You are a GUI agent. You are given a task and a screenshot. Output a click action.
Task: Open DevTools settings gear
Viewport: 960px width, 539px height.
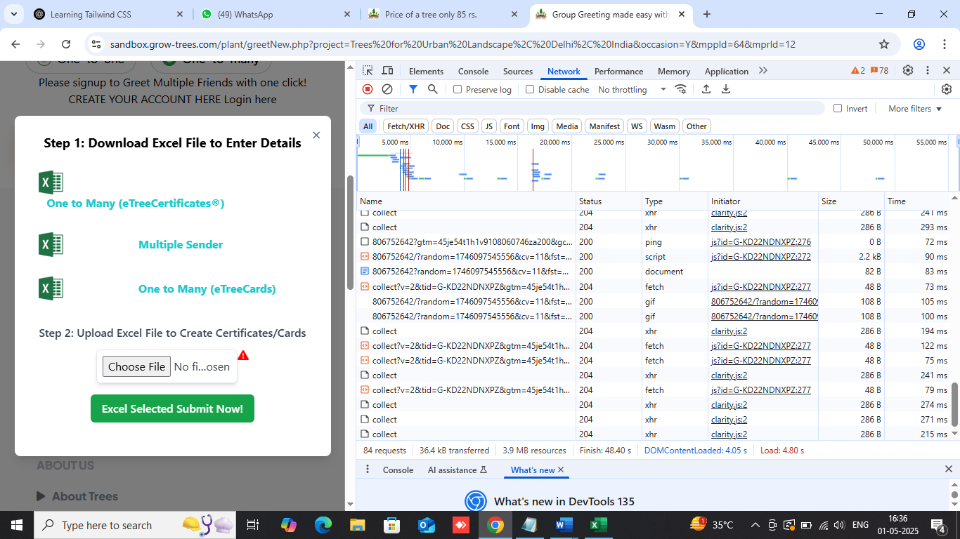[x=908, y=71]
